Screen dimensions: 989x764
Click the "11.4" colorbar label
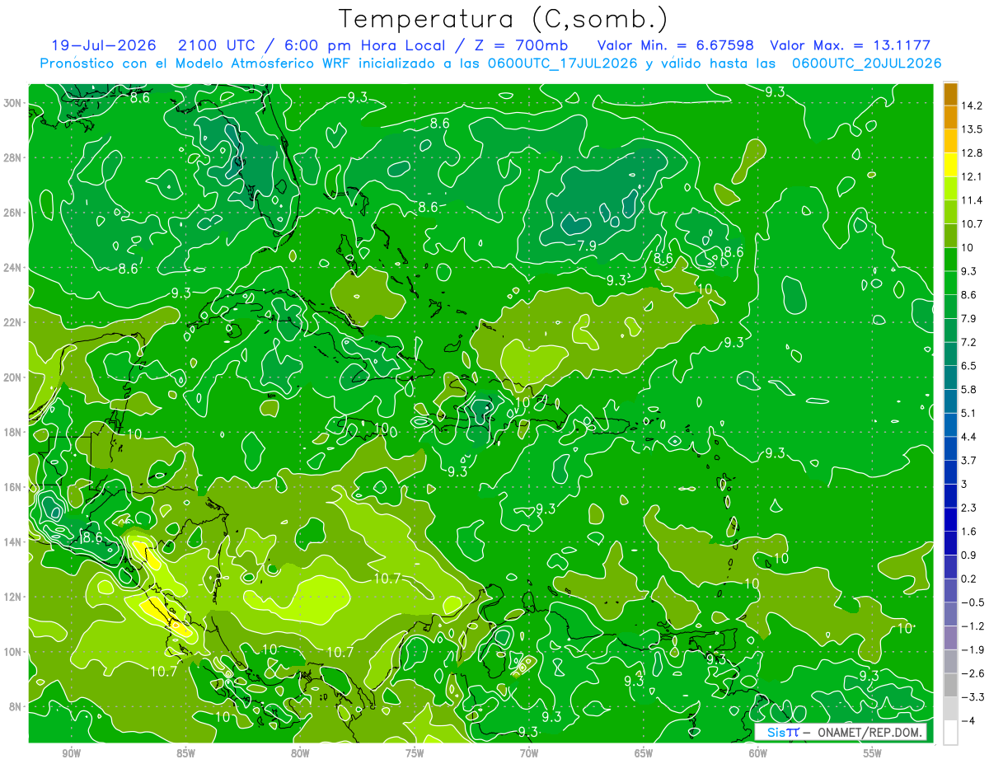pyautogui.click(x=972, y=200)
